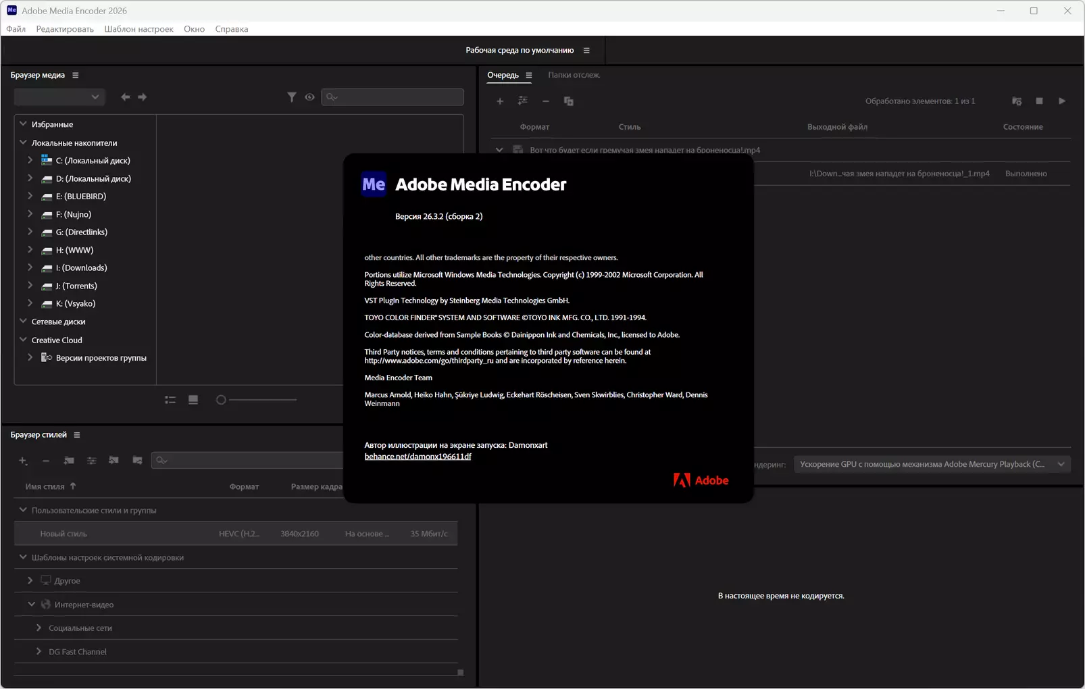
Task: Select the J: (Torrents) drive
Action: coord(76,286)
